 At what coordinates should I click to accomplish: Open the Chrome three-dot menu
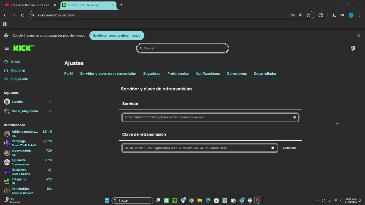tap(360, 15)
